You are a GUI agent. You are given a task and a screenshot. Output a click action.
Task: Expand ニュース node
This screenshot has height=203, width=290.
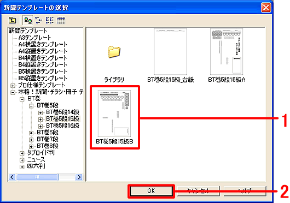coord(22,160)
